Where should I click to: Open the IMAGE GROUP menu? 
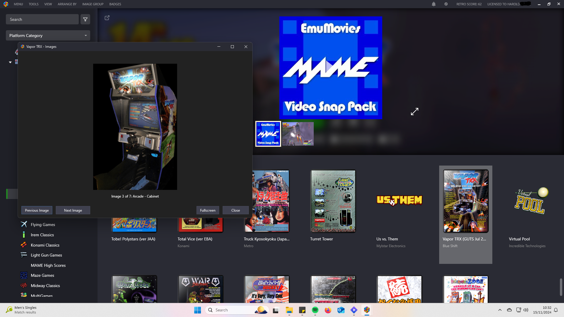tap(93, 4)
